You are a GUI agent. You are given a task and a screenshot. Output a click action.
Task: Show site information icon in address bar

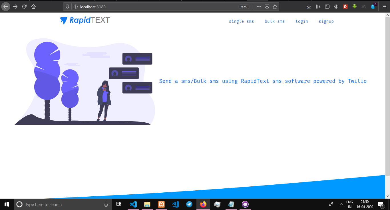[x=76, y=7]
